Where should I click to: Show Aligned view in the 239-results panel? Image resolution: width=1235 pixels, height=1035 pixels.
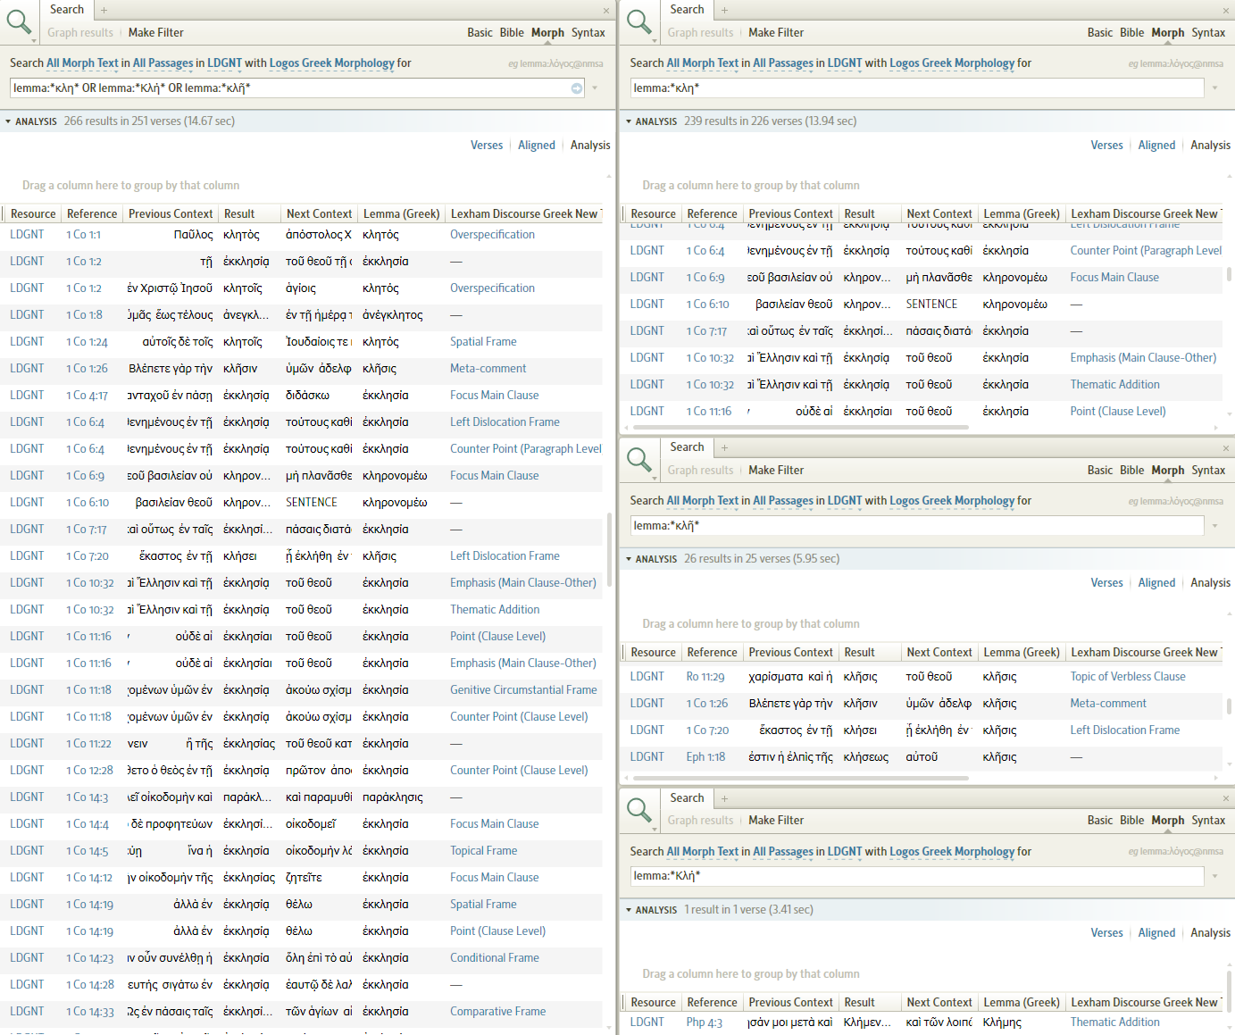[x=1156, y=146]
